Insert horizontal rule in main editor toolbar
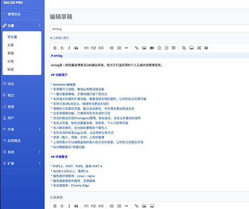The image size is (249, 209). 127,48
